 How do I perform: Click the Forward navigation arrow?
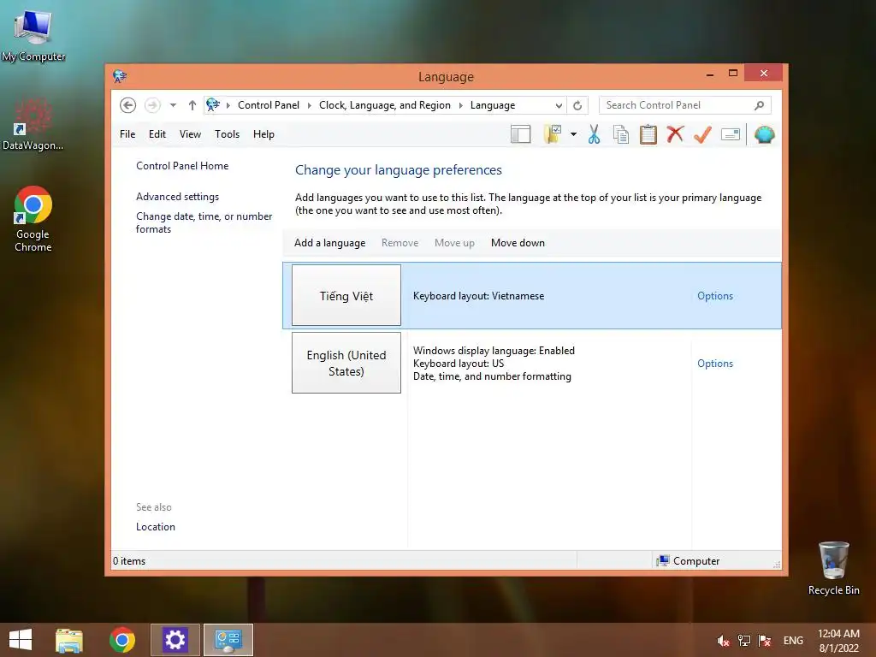click(x=152, y=105)
